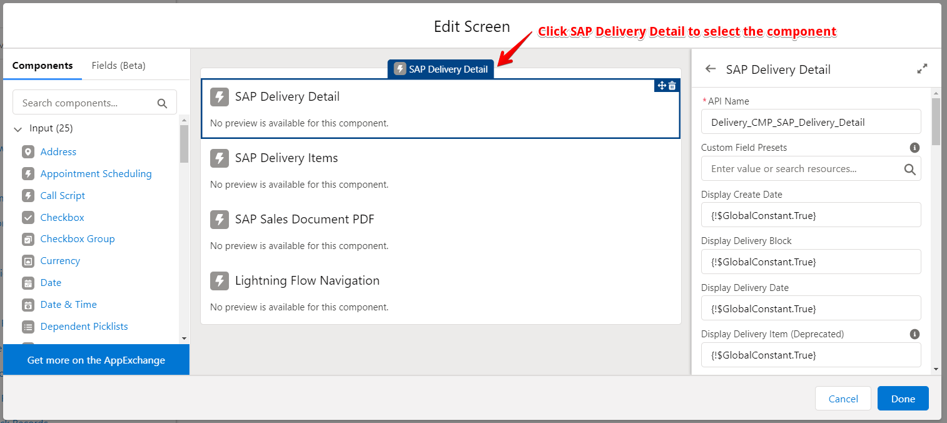
Task: Click the Currency component icon
Action: 28,261
